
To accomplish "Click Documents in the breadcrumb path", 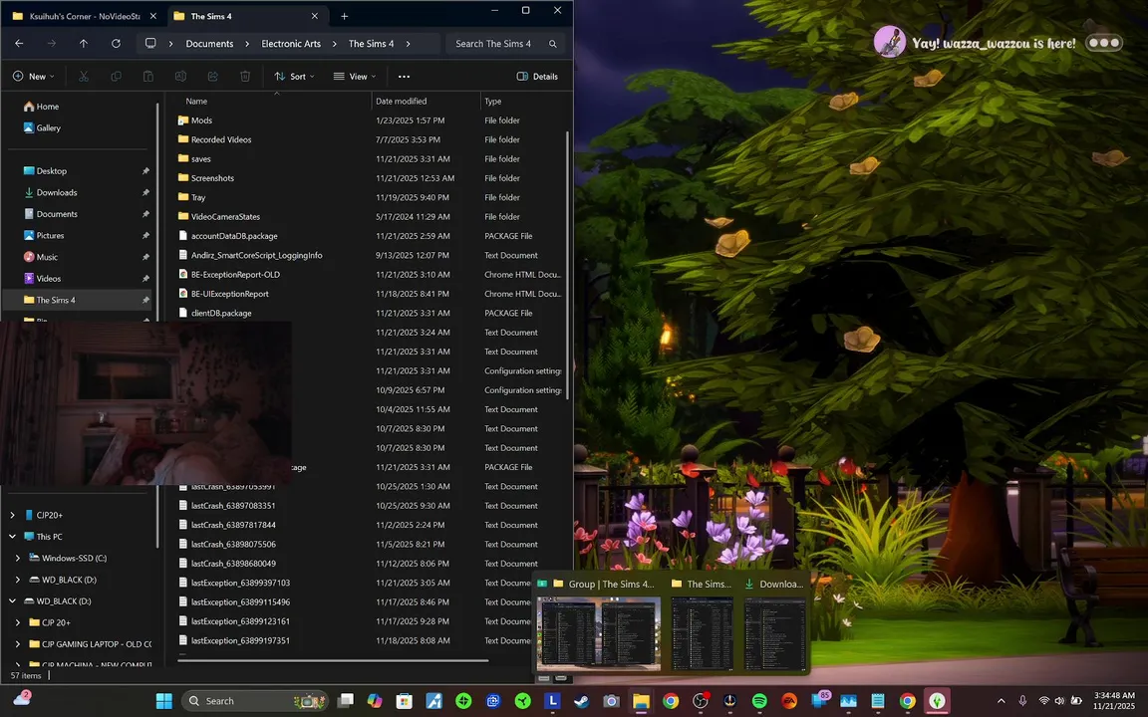I will tap(209, 44).
